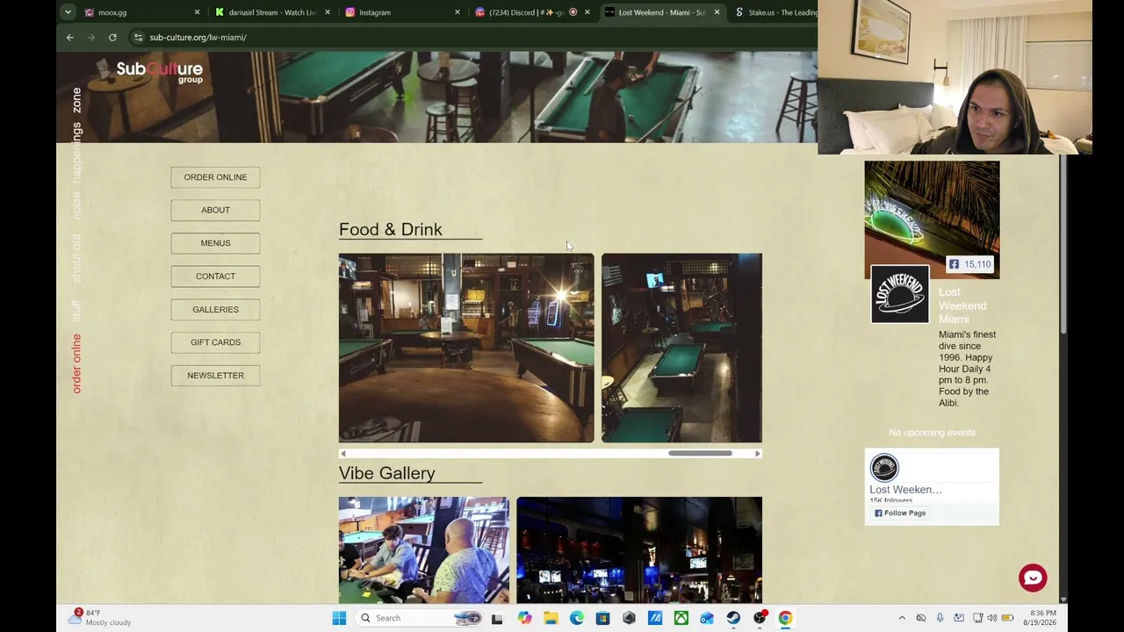Launch Microsoft Edge from the taskbar
Screen dimensions: 1124x632
(577, 618)
